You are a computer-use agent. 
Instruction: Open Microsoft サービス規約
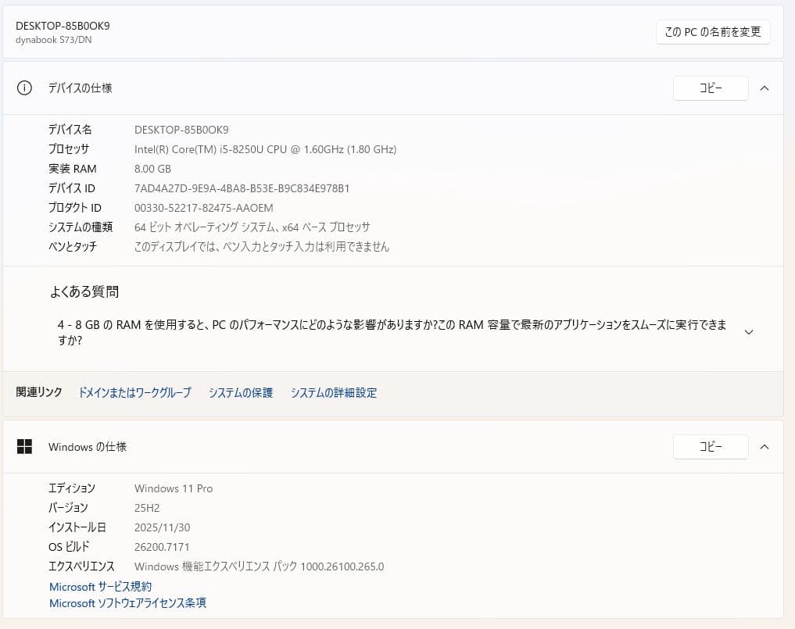pos(101,586)
